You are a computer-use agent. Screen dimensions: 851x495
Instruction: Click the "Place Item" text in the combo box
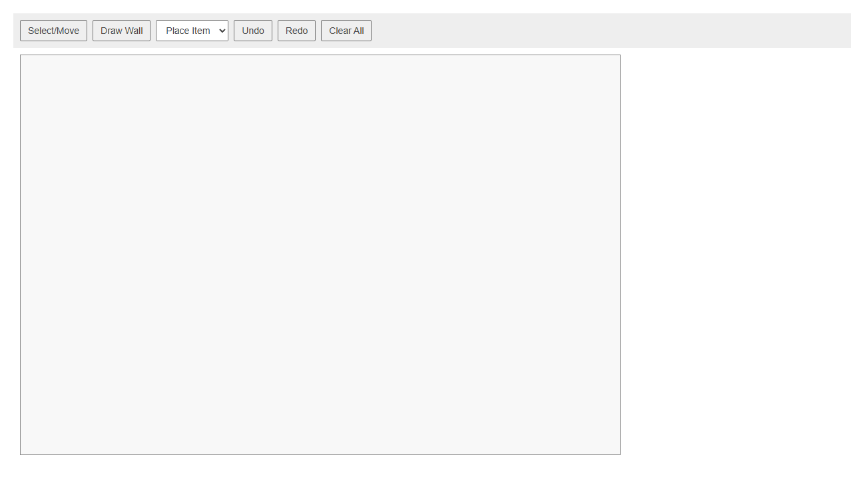(x=187, y=31)
